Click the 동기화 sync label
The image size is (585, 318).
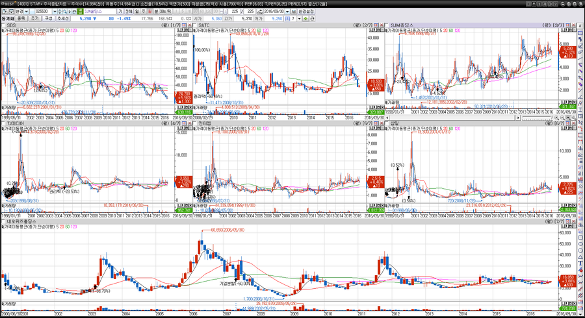(x=7, y=18)
